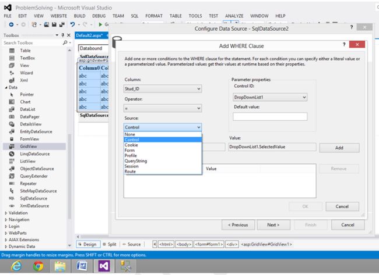Select the GridView control icon in Toolbox

pos(12,147)
